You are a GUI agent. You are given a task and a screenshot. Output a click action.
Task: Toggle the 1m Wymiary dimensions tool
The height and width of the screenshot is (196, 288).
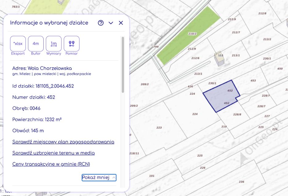54,44
